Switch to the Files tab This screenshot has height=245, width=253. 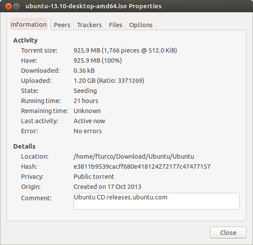pyautogui.click(x=116, y=25)
